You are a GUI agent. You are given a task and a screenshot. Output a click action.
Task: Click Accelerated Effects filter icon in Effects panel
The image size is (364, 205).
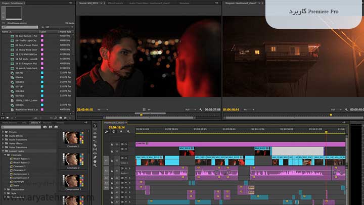point(45,127)
